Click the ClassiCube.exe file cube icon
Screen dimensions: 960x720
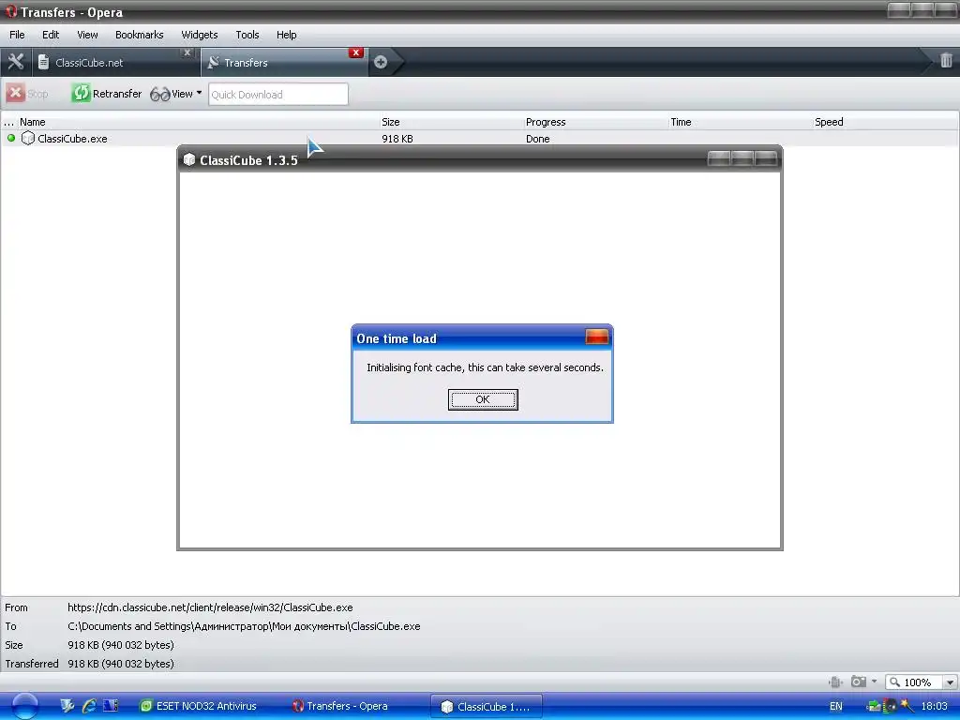(27, 139)
